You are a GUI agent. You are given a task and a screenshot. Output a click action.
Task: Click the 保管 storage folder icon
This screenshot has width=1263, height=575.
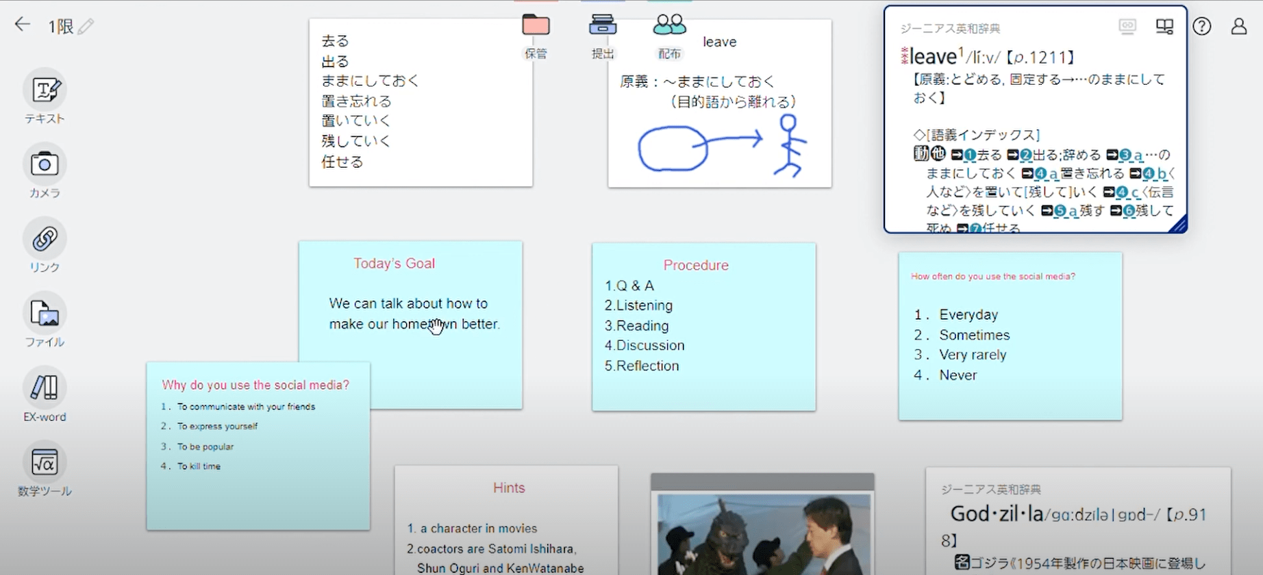[536, 26]
